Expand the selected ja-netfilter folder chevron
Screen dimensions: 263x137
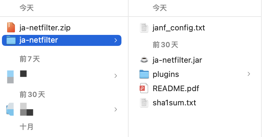[116, 40]
